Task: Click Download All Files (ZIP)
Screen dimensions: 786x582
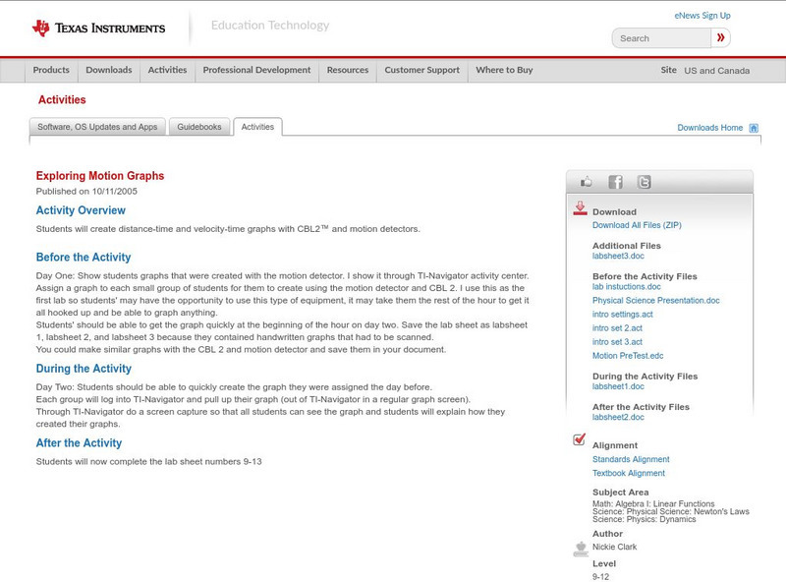Action: [x=637, y=225]
